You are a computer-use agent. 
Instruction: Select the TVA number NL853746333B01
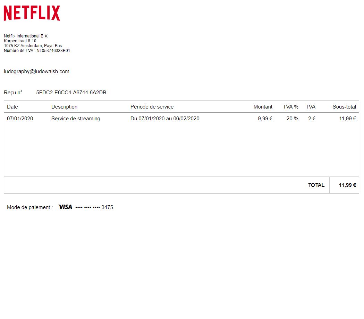(x=53, y=51)
